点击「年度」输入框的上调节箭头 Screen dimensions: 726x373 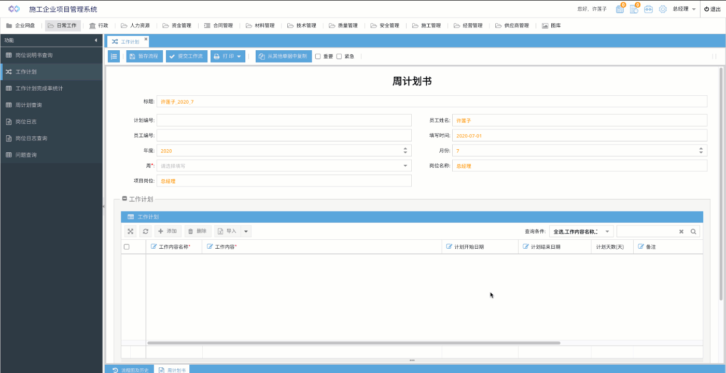[405, 148]
